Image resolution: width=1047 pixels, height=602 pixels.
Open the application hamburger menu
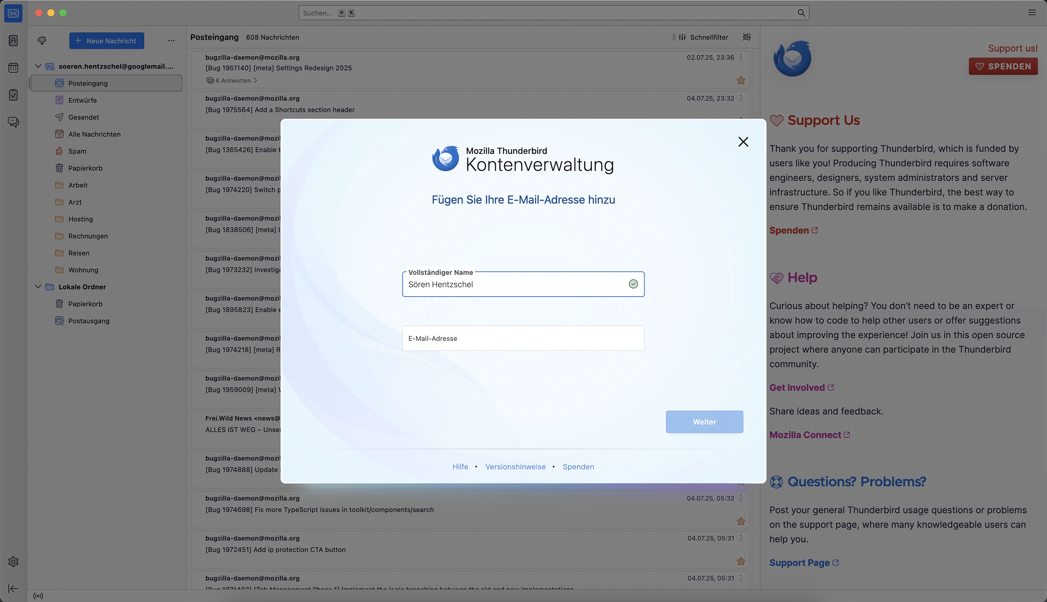pos(1032,13)
